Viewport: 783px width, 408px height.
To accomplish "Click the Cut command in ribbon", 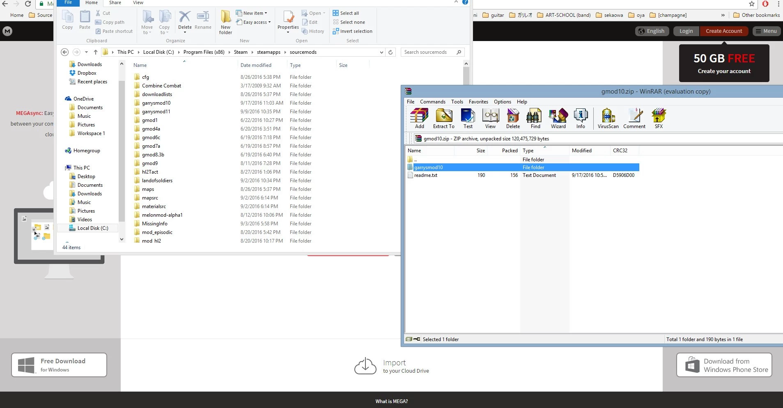I will coord(103,13).
